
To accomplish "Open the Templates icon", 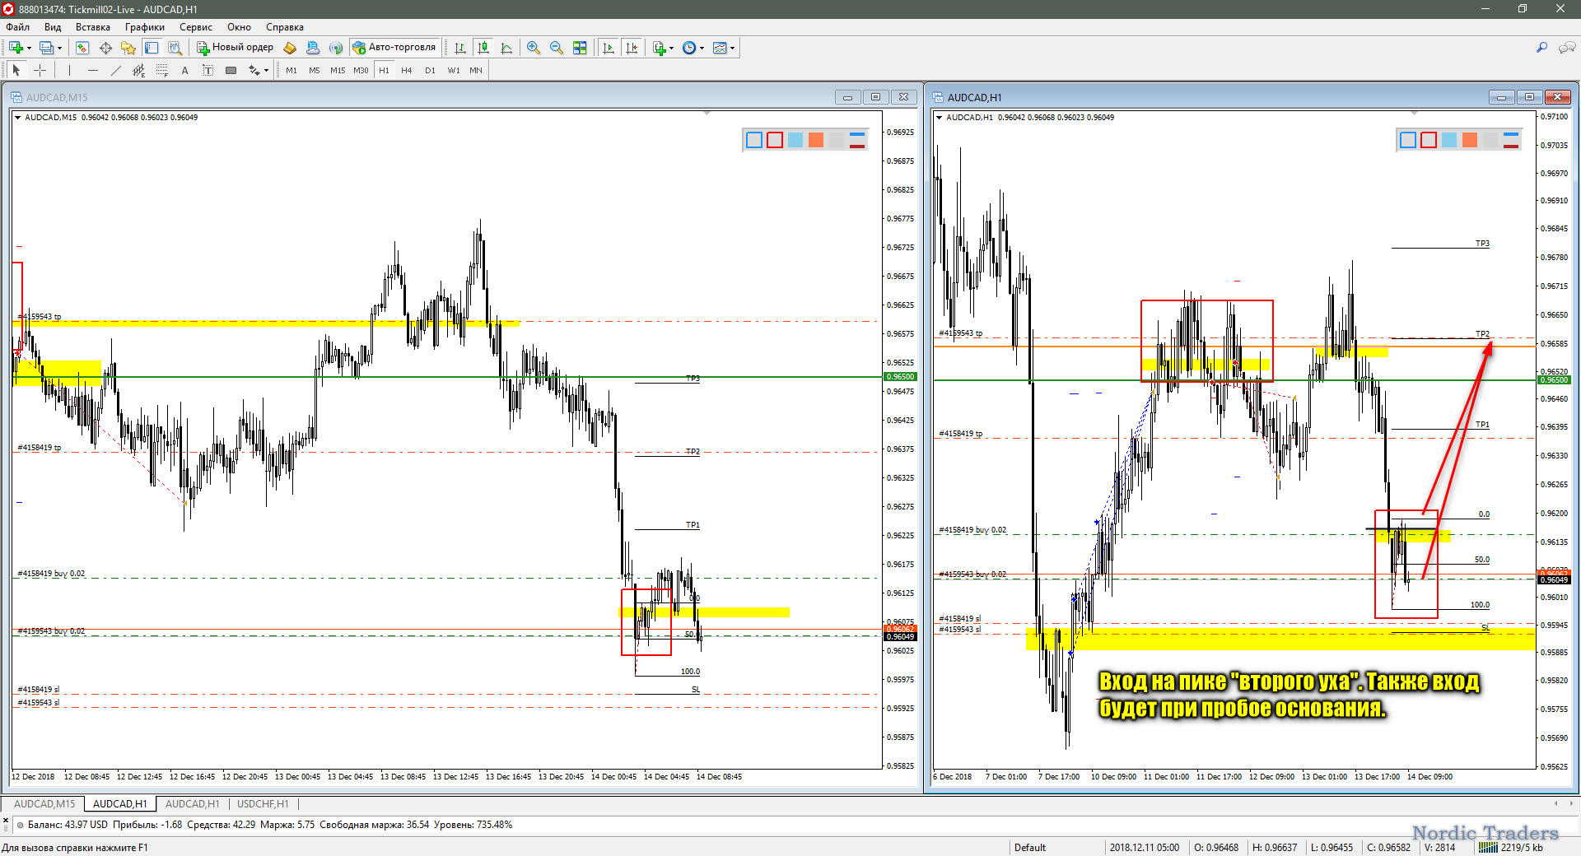I will click(720, 48).
